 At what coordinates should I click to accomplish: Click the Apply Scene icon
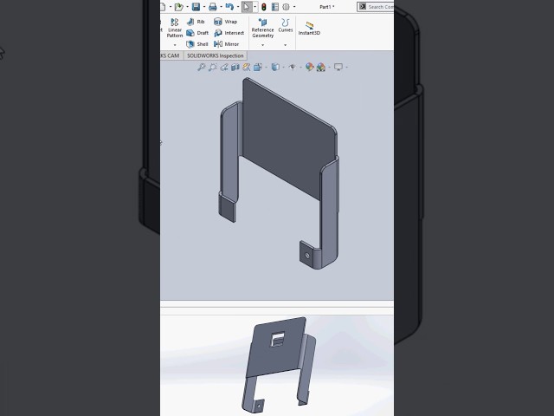[x=321, y=67]
